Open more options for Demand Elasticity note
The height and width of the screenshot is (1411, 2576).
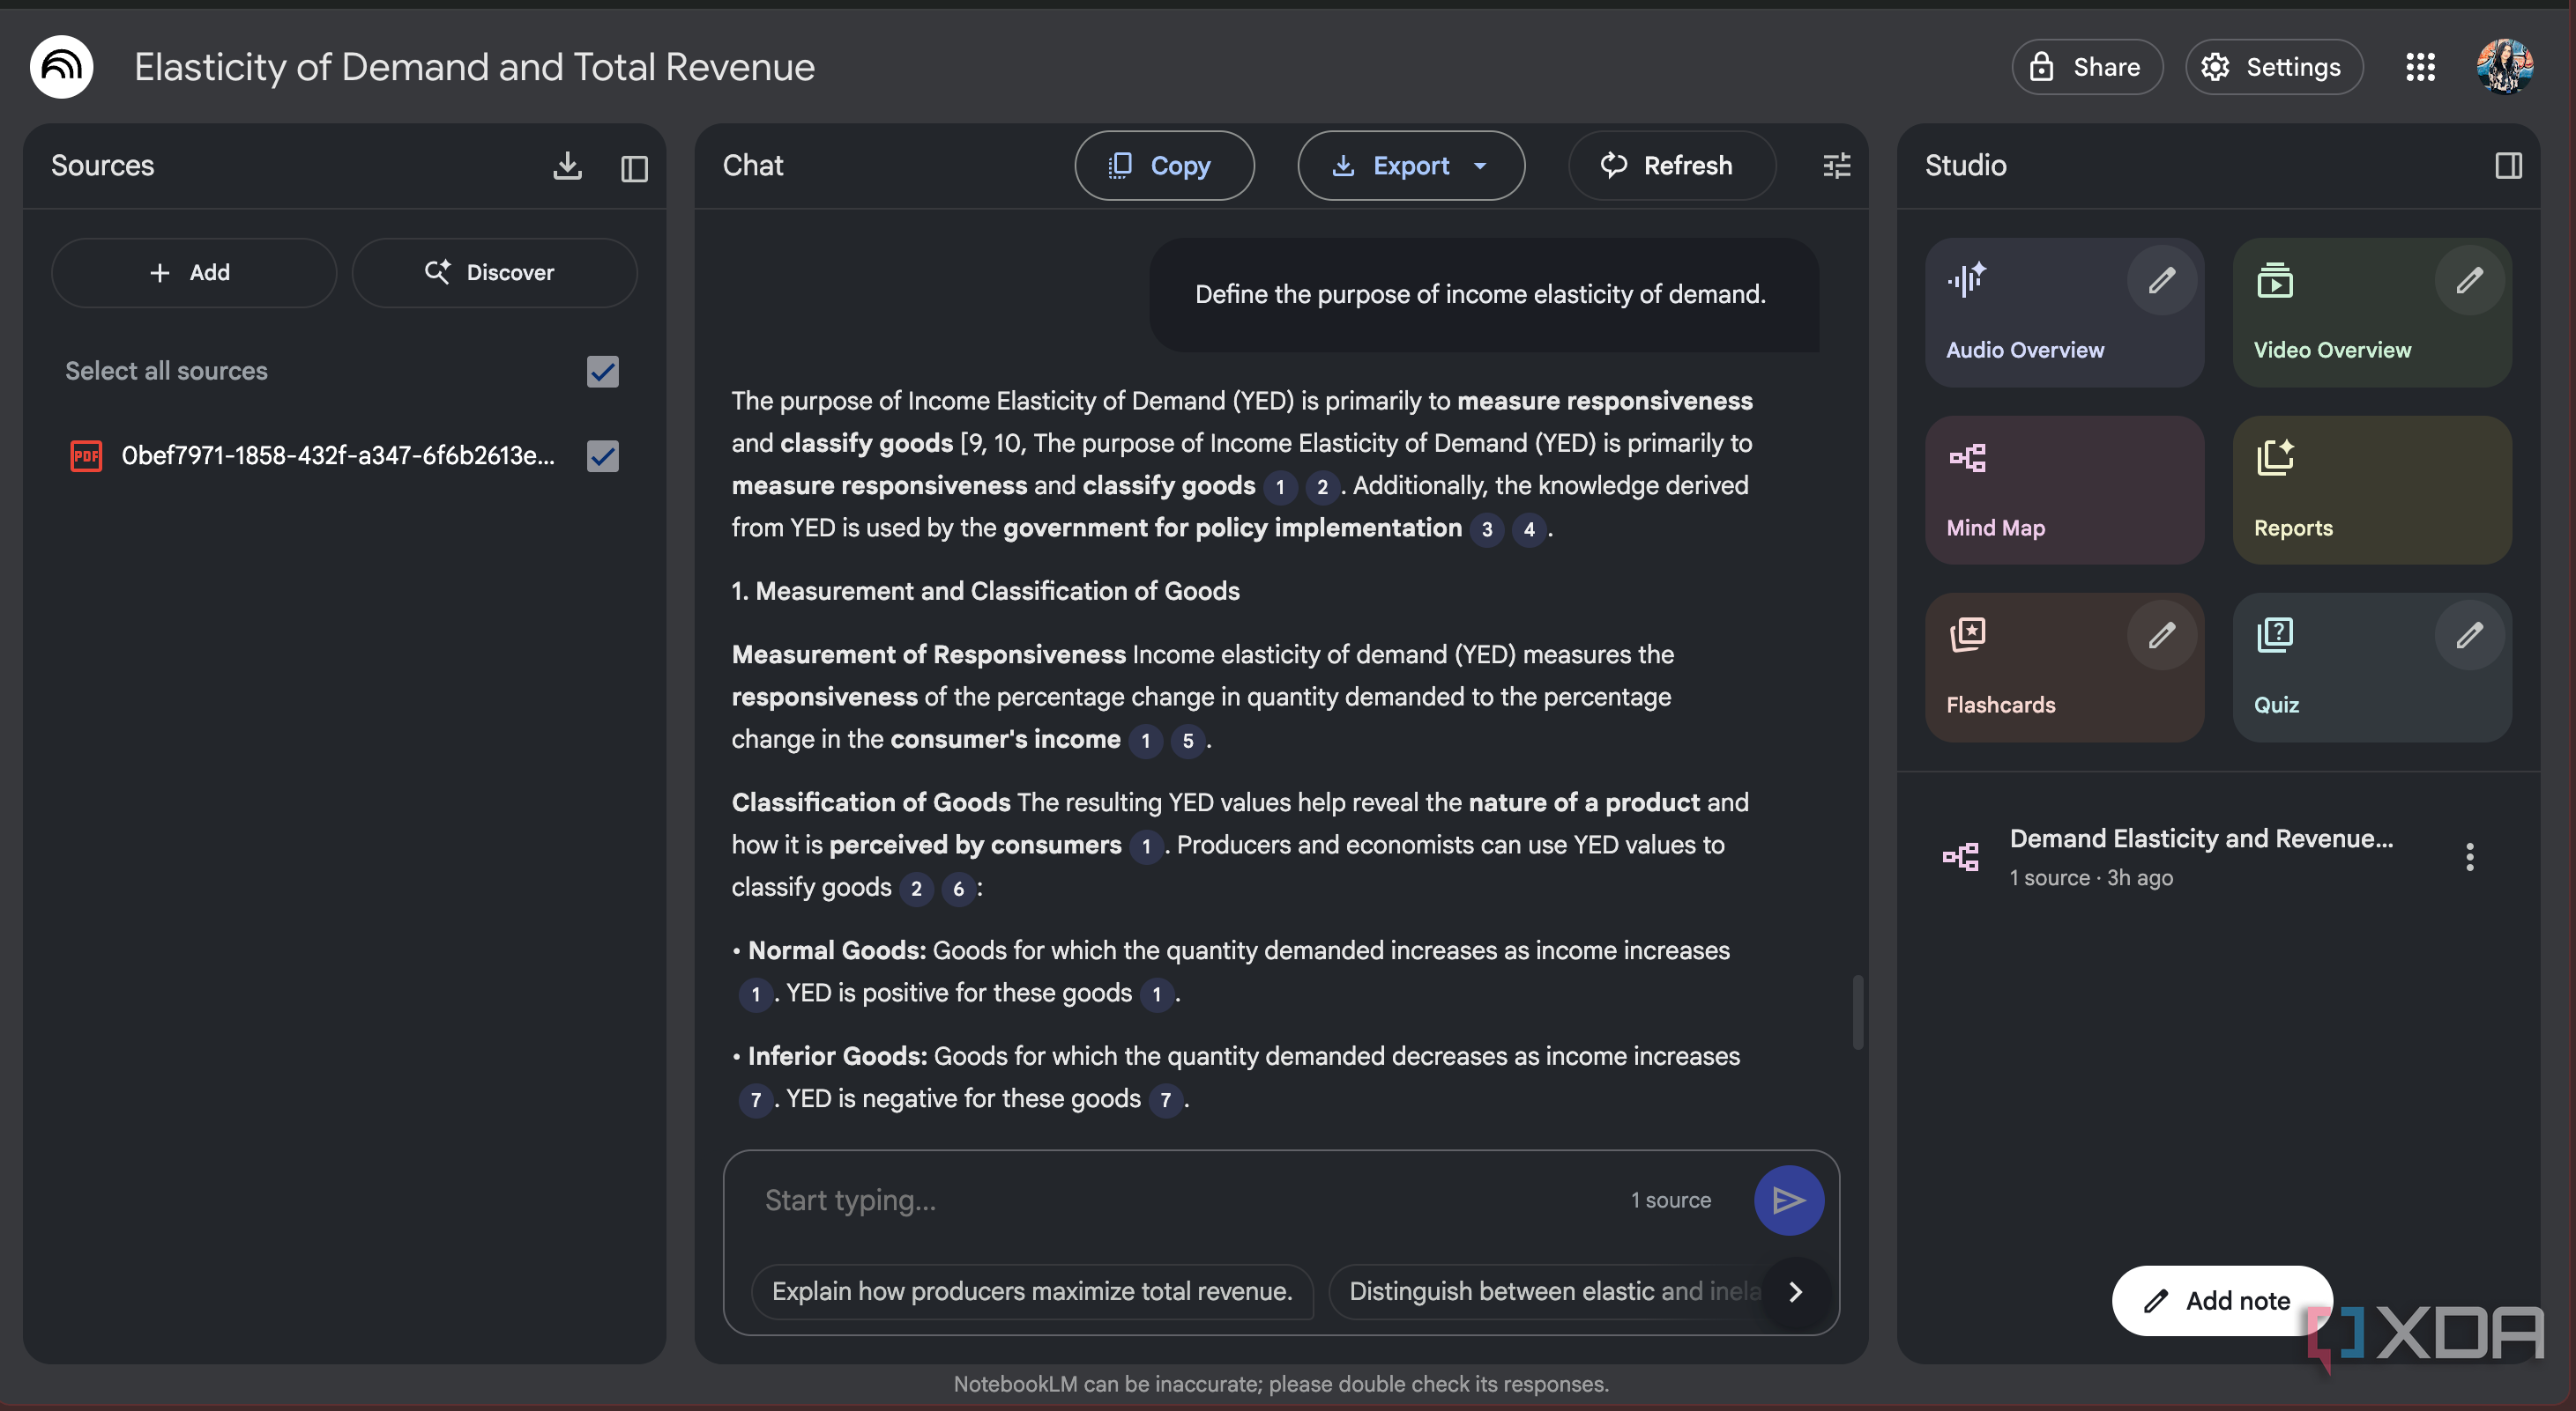point(2469,857)
